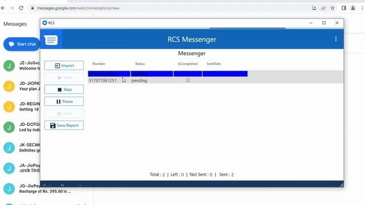Click the Messenger section title
The width and height of the screenshot is (365, 205).
[192, 54]
